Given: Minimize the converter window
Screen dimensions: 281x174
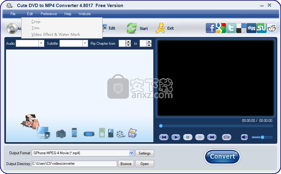Looking at the screenshot, I should [262, 6].
